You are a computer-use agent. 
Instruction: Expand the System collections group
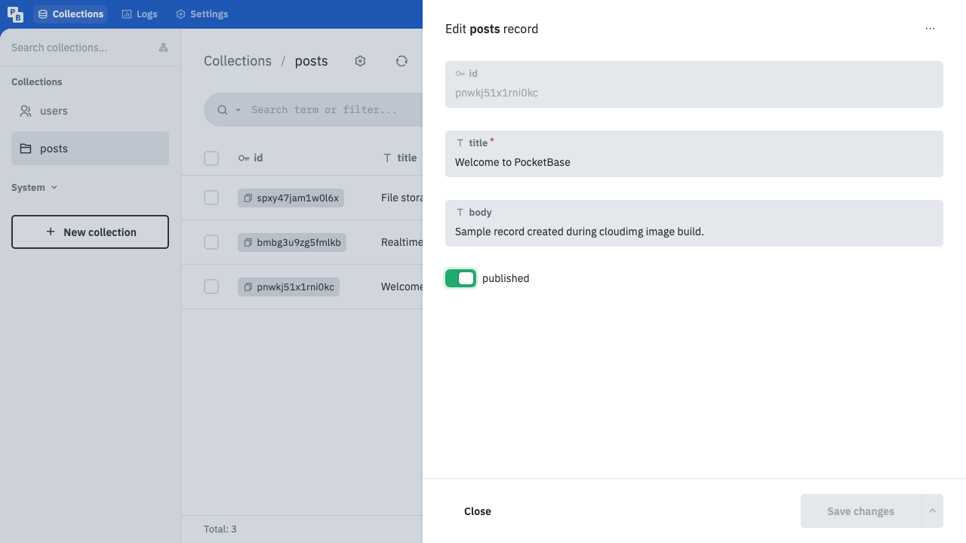pyautogui.click(x=34, y=188)
